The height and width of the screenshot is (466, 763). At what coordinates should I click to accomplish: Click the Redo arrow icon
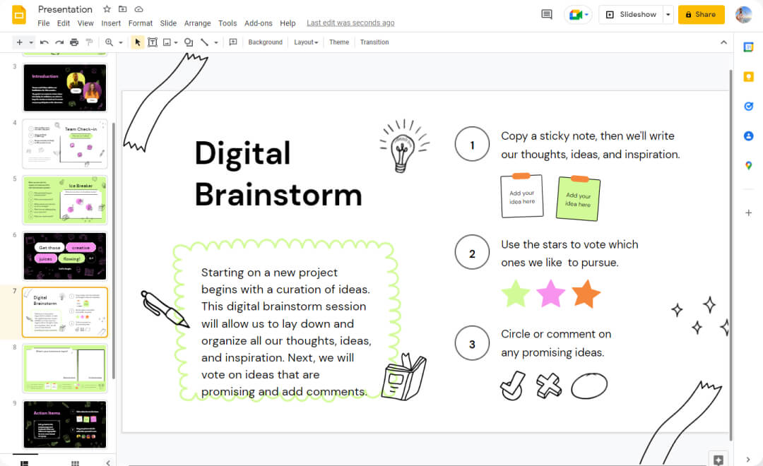click(59, 42)
